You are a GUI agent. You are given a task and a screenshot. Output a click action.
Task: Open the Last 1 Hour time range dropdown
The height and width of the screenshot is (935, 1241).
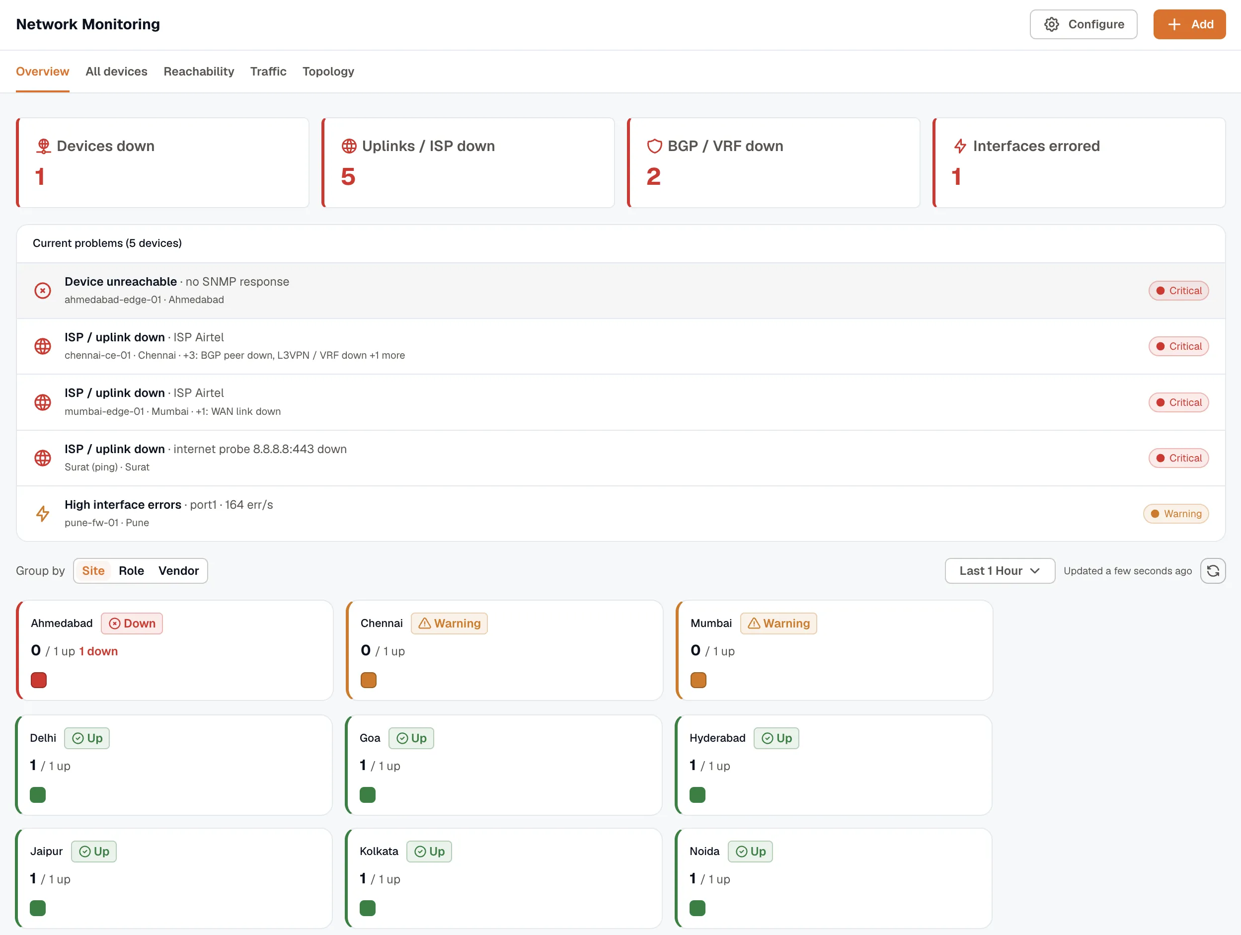pos(1000,570)
